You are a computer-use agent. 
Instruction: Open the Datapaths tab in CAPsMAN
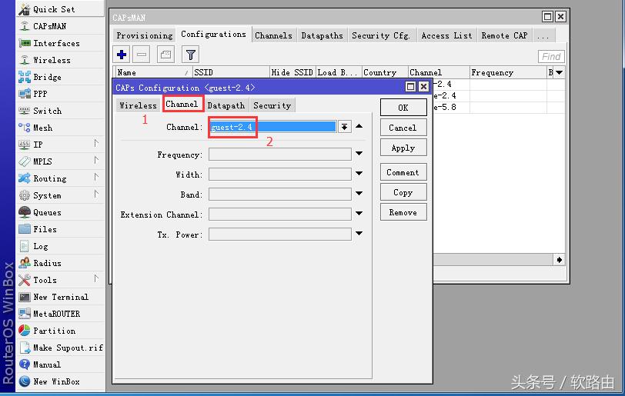click(322, 35)
